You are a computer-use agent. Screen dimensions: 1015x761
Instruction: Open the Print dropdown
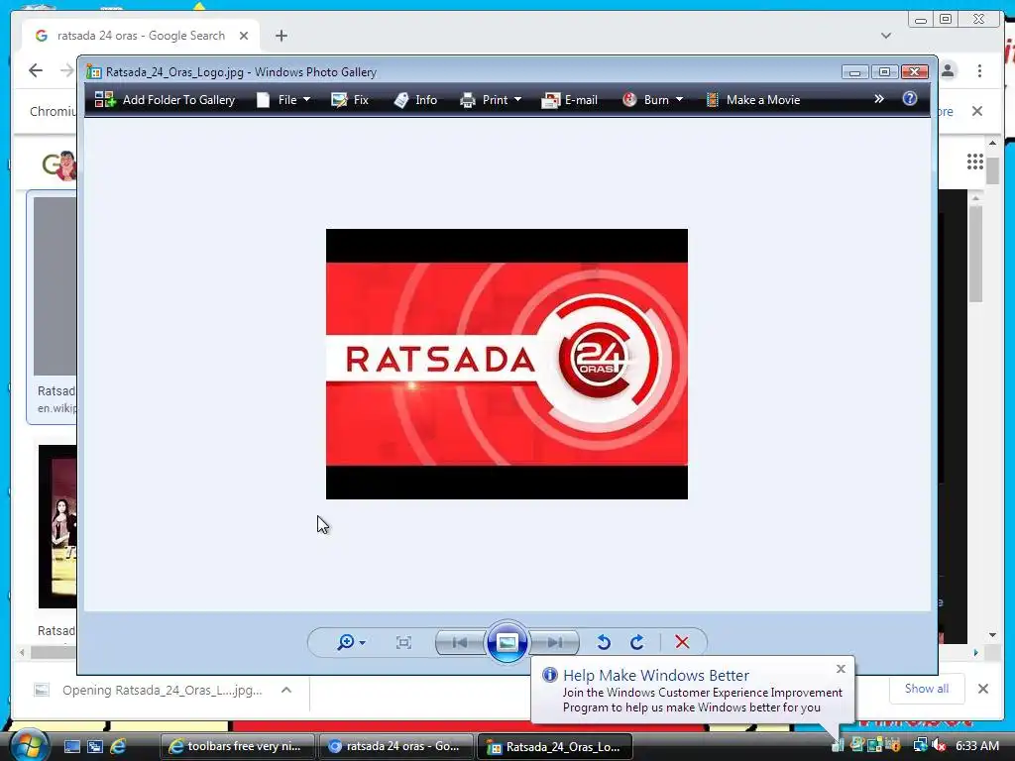491,100
